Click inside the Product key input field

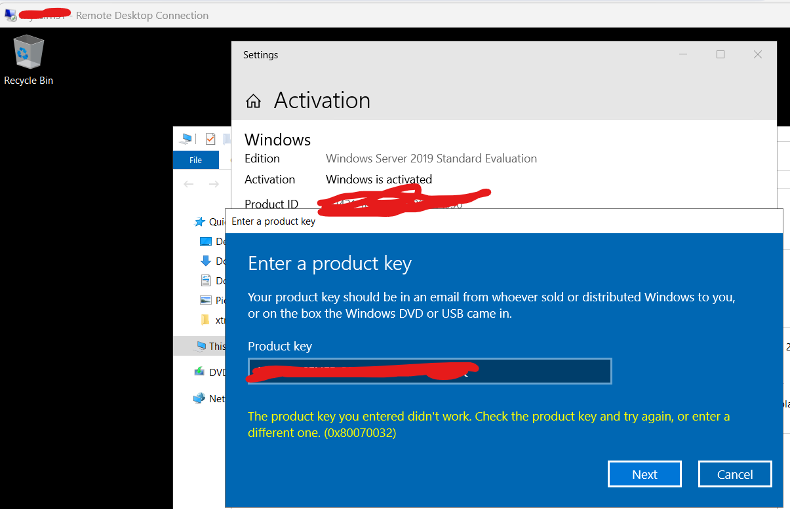pos(429,371)
